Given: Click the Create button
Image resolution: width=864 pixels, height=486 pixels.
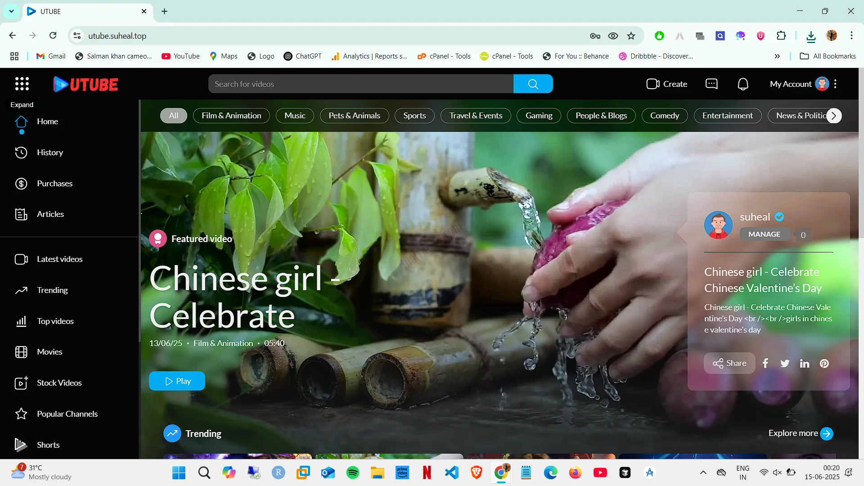Looking at the screenshot, I should (x=667, y=84).
